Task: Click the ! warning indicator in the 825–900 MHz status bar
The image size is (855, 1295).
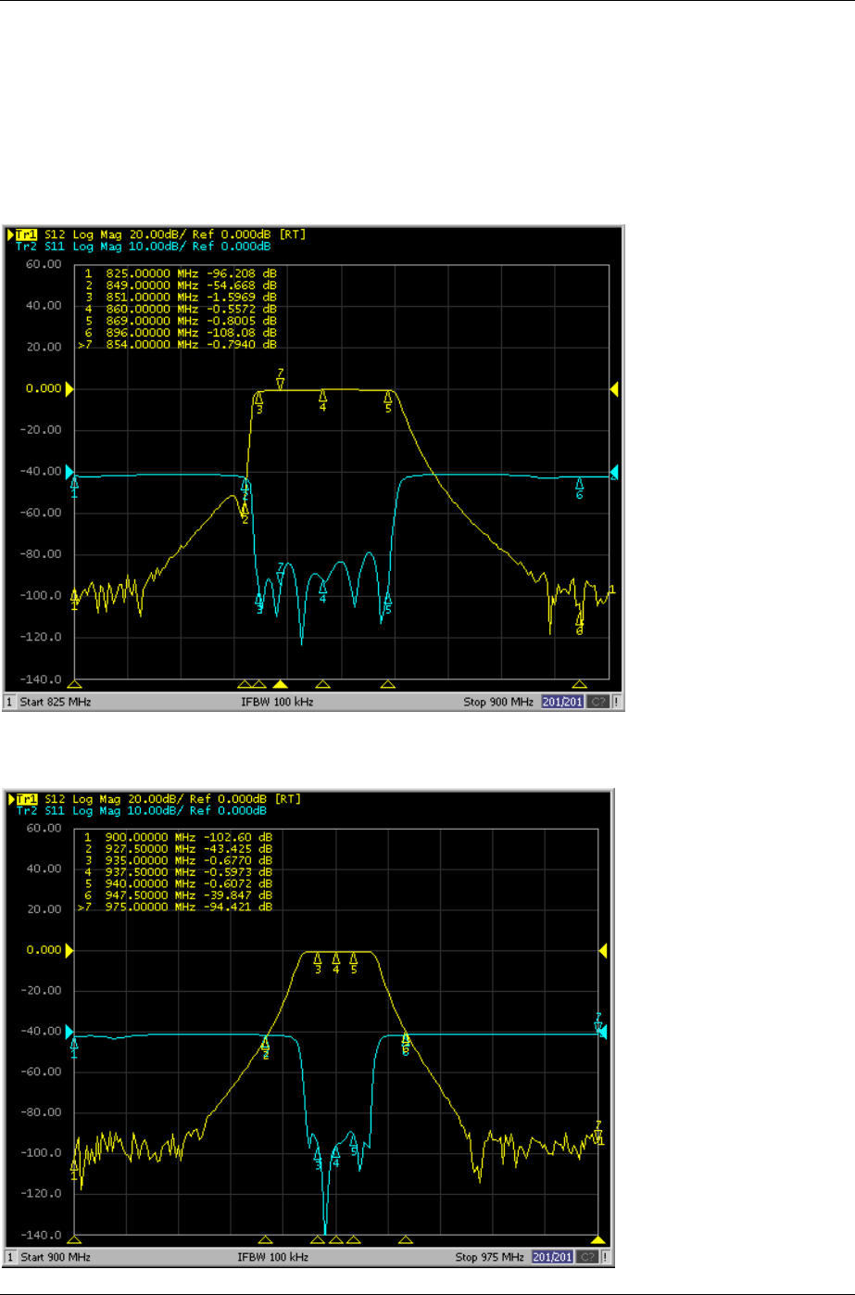Action: pyautogui.click(x=617, y=702)
